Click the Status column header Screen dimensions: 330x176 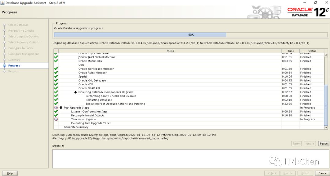[x=312, y=51]
